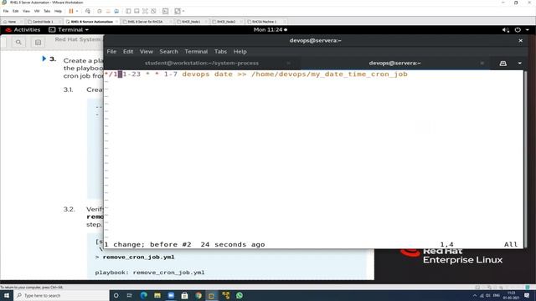Open File Explorer from the taskbar
Image resolution: width=536 pixels, height=301 pixels.
coord(157,295)
